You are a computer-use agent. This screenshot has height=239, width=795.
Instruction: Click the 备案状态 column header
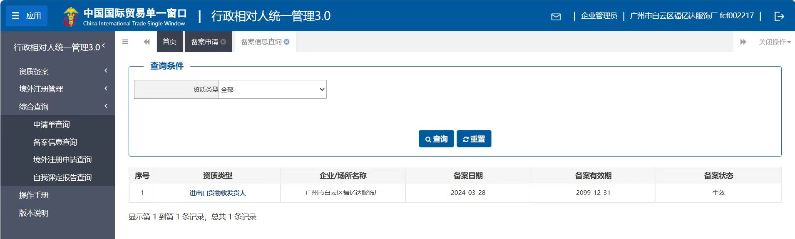[718, 176]
